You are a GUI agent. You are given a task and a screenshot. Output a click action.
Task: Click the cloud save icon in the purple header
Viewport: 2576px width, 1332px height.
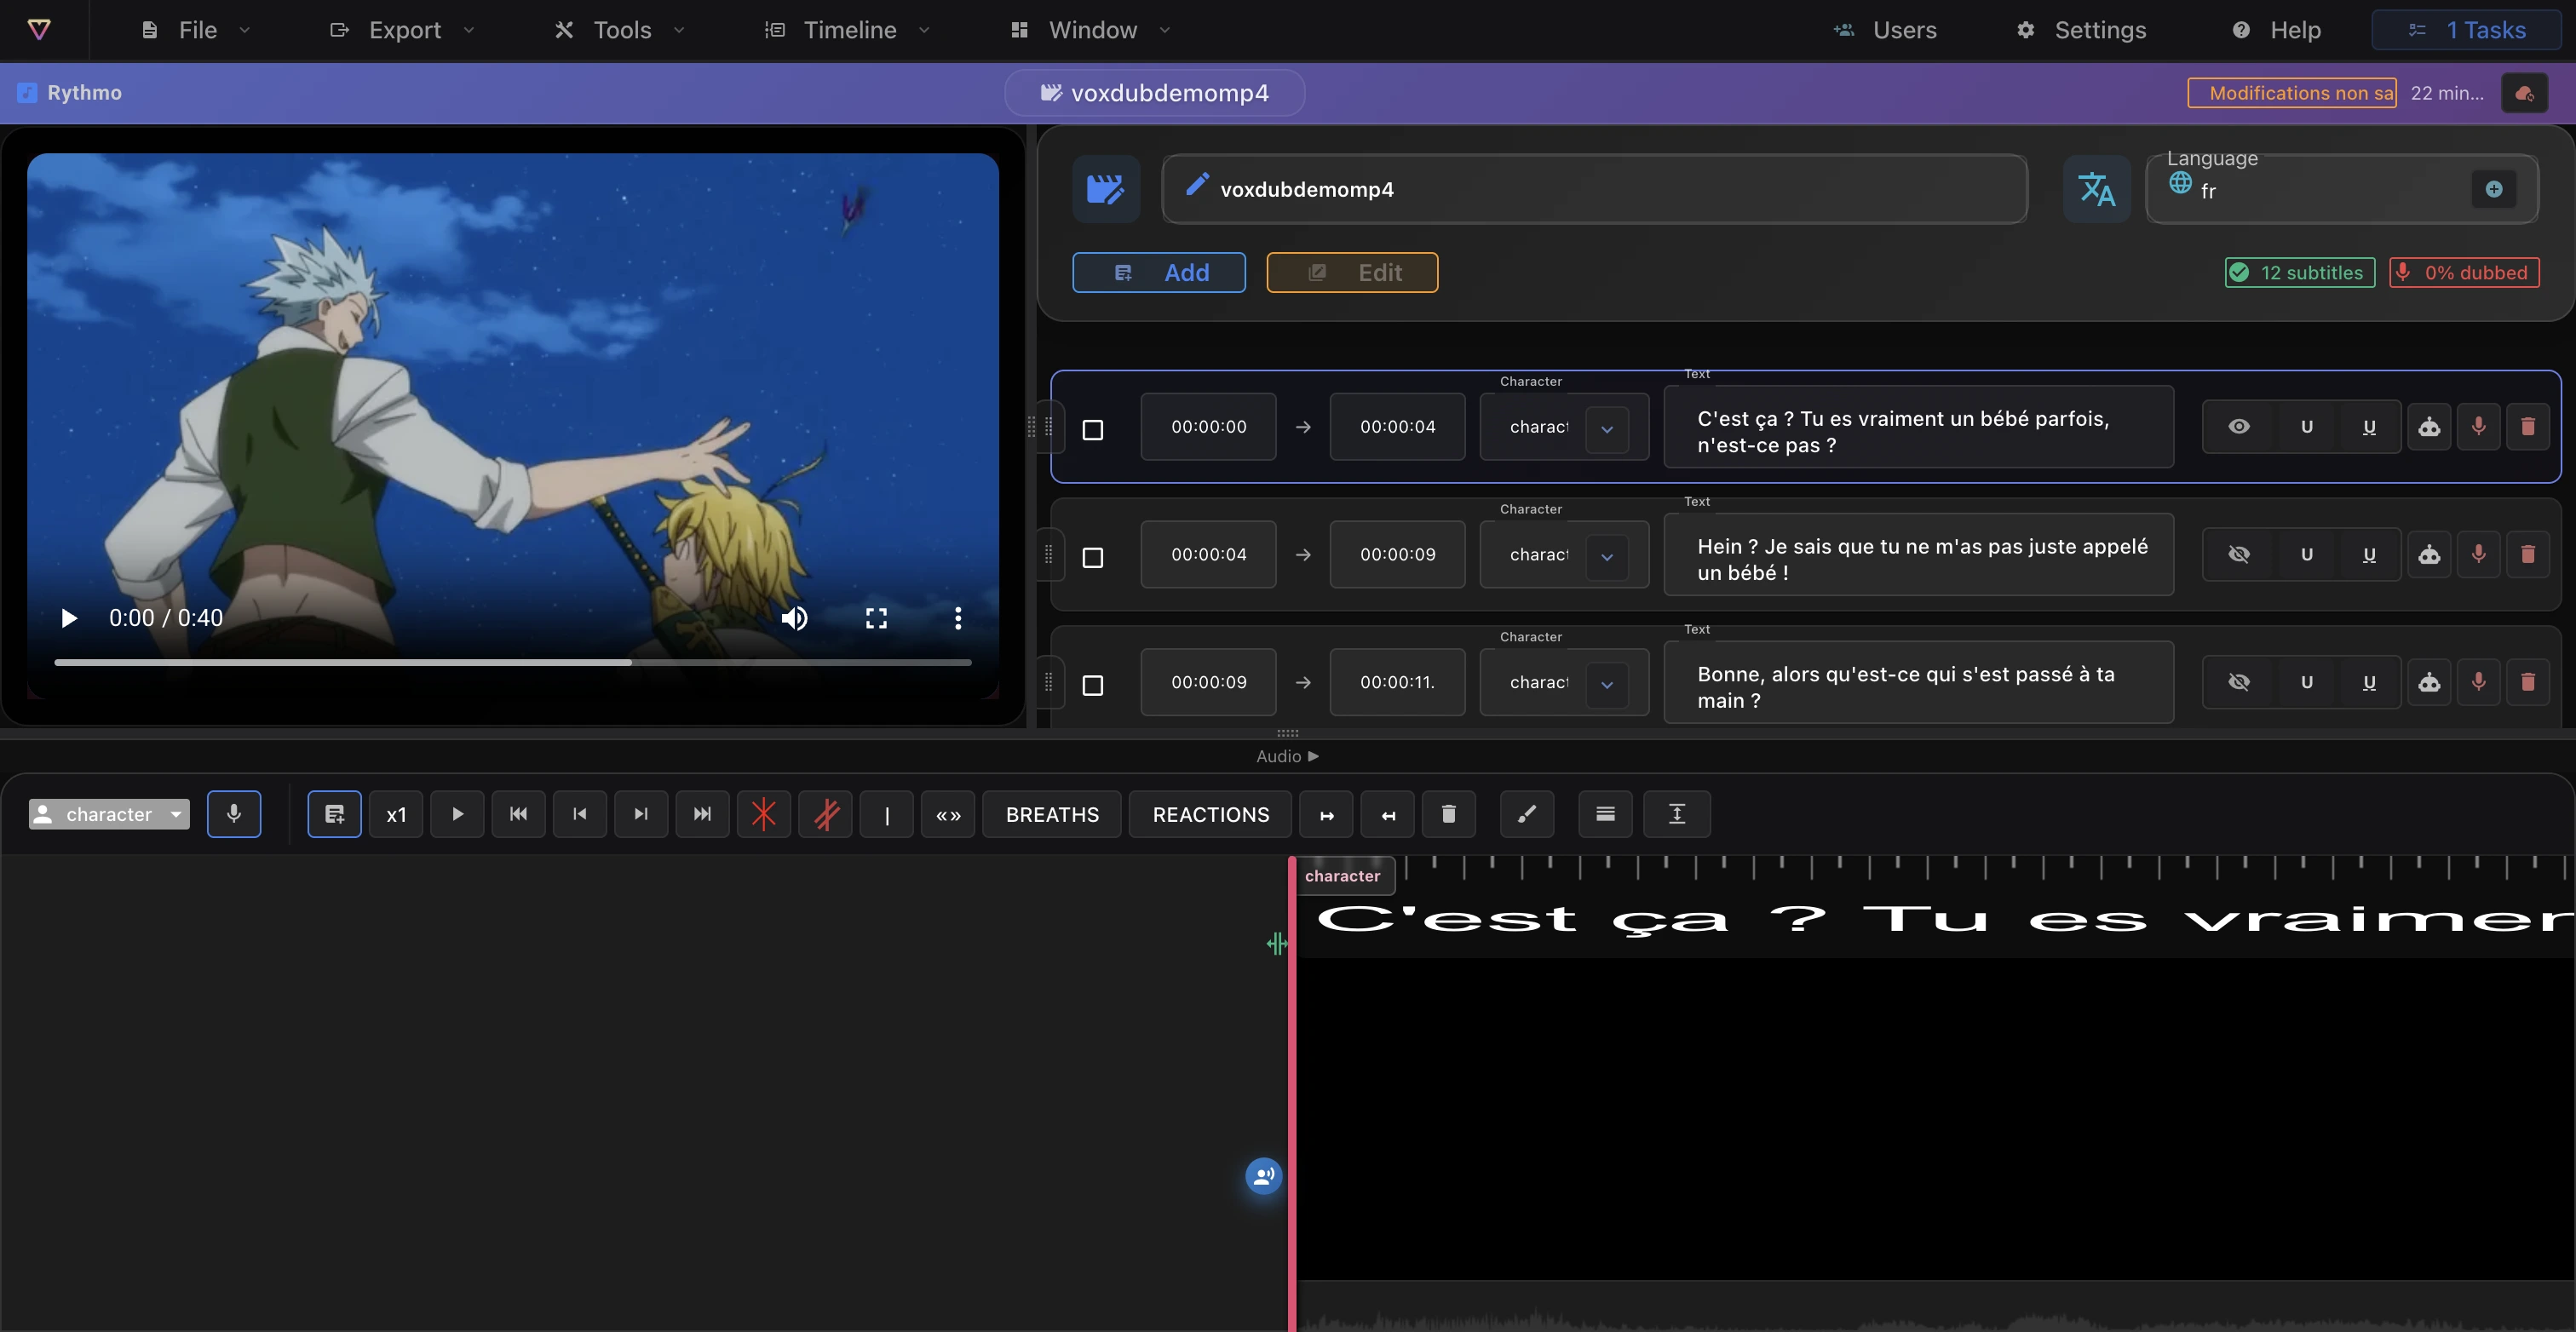[x=2525, y=93]
